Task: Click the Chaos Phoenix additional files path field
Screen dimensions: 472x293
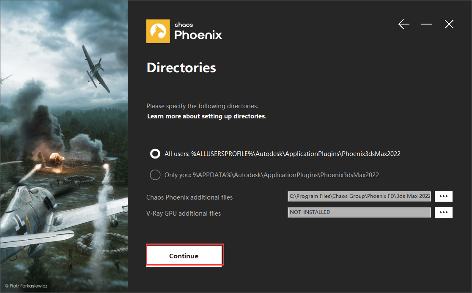Action: (359, 197)
